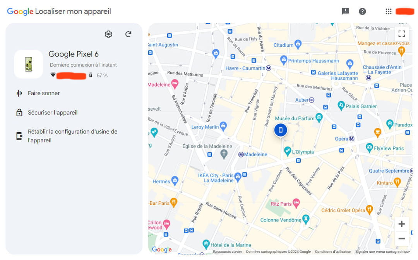Screen dimensions: 418x260
Task: Click the Rue de la Victoire label
Action: point(373,28)
